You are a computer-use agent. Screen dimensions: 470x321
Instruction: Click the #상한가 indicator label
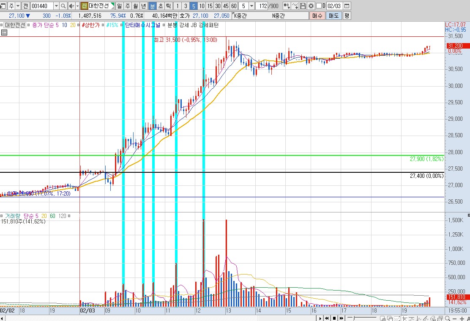pyautogui.click(x=91, y=25)
